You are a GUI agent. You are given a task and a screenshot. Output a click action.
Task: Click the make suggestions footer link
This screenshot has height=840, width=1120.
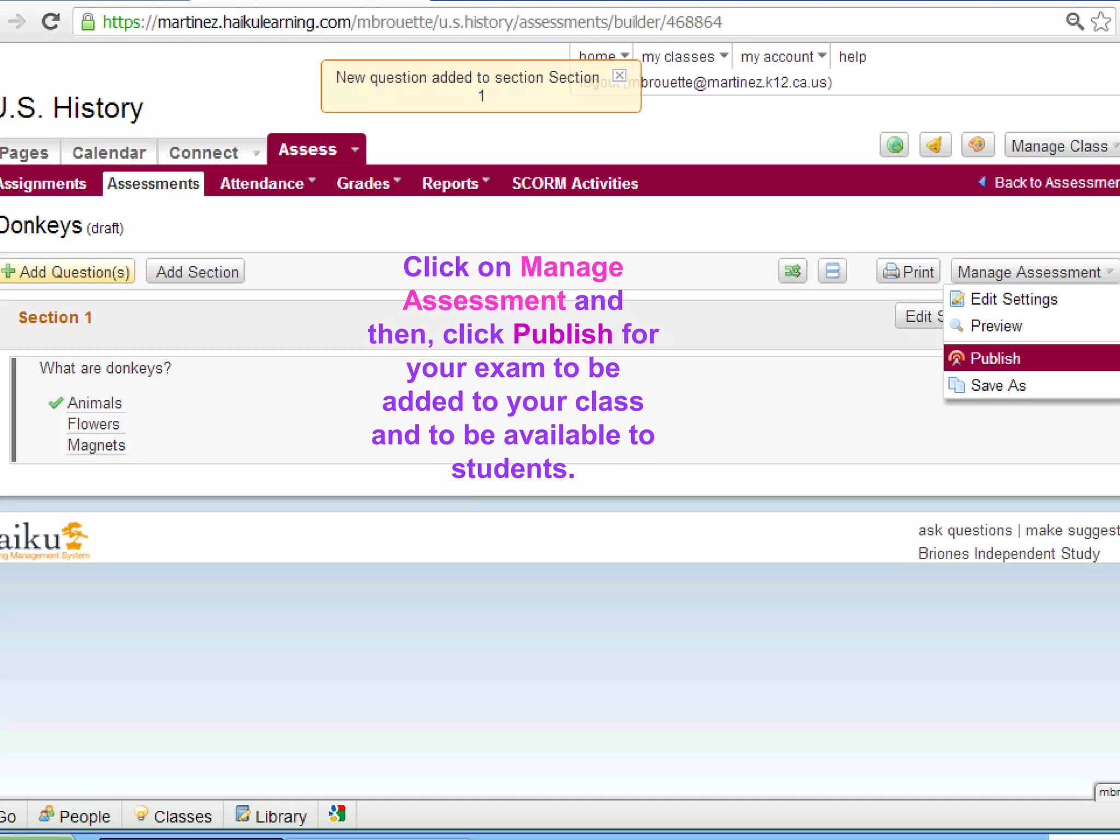point(1072,530)
